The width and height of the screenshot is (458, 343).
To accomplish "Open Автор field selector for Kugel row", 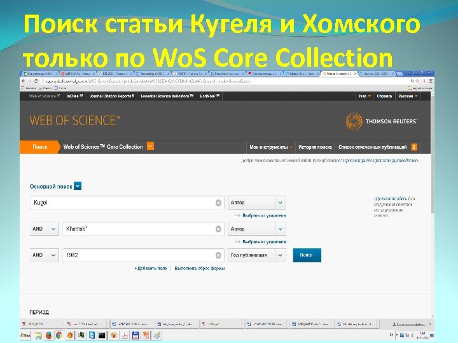I will 257,203.
